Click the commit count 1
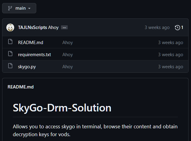This screenshot has height=141, width=191. point(182,28)
